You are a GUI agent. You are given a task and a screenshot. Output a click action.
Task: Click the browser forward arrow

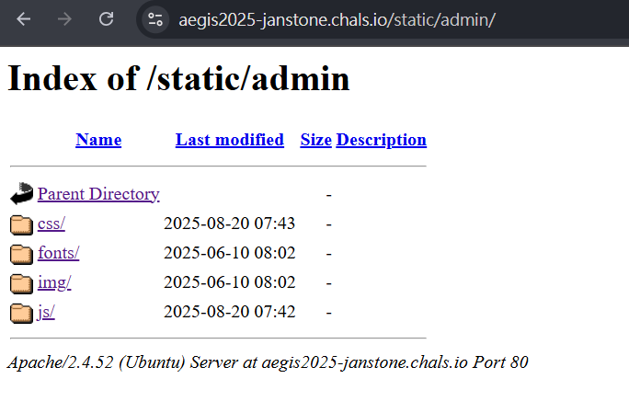pos(65,19)
